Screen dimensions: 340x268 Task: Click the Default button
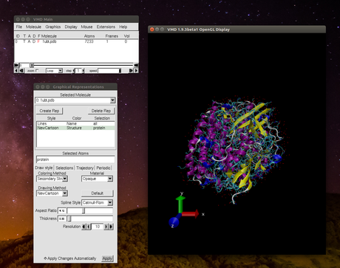(98, 193)
